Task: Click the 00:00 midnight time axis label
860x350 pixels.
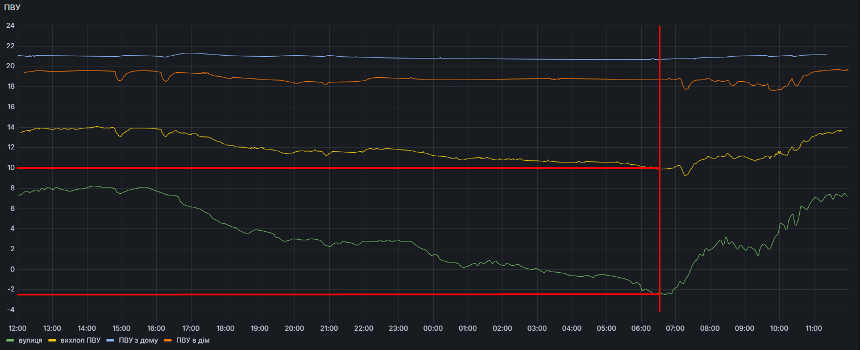Action: (433, 328)
